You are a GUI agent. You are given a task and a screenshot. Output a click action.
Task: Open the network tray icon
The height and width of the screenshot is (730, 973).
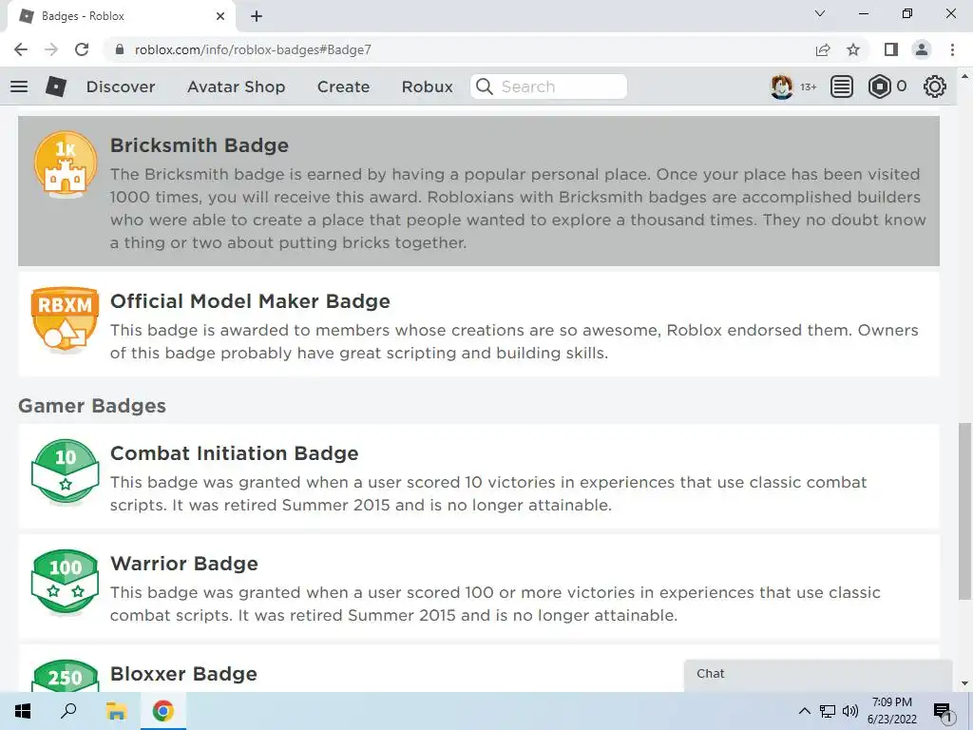tap(828, 711)
